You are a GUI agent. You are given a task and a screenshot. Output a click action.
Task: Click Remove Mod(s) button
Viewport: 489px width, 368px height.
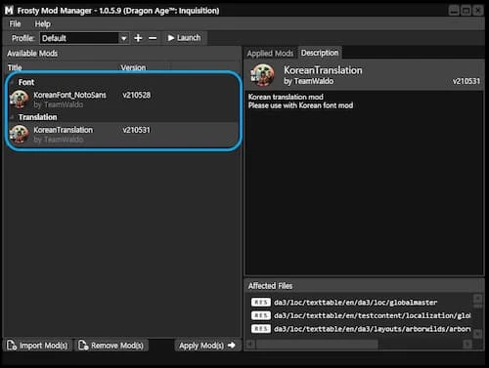[111, 346]
